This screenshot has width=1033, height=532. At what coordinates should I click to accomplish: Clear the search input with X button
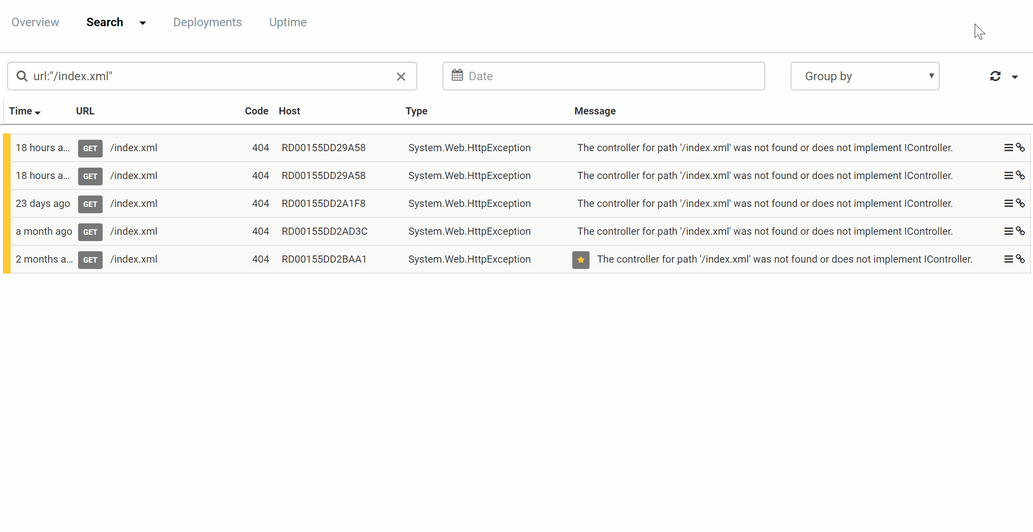tap(401, 76)
